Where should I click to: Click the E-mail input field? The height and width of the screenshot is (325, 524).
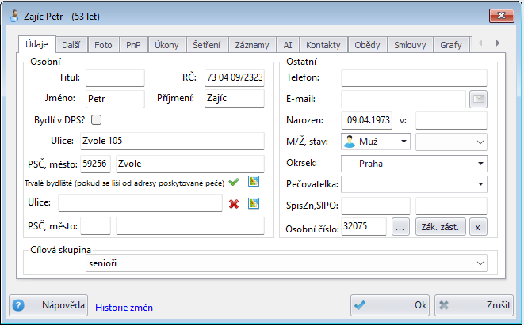(x=404, y=99)
